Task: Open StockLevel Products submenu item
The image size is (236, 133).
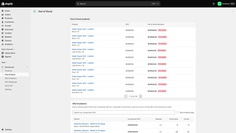Action: coord(9,71)
